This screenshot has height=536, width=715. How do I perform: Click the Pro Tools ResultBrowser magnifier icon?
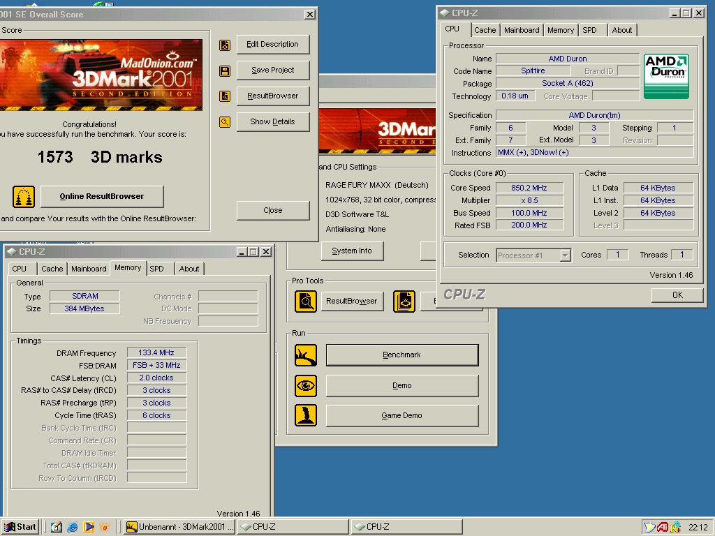(x=306, y=301)
